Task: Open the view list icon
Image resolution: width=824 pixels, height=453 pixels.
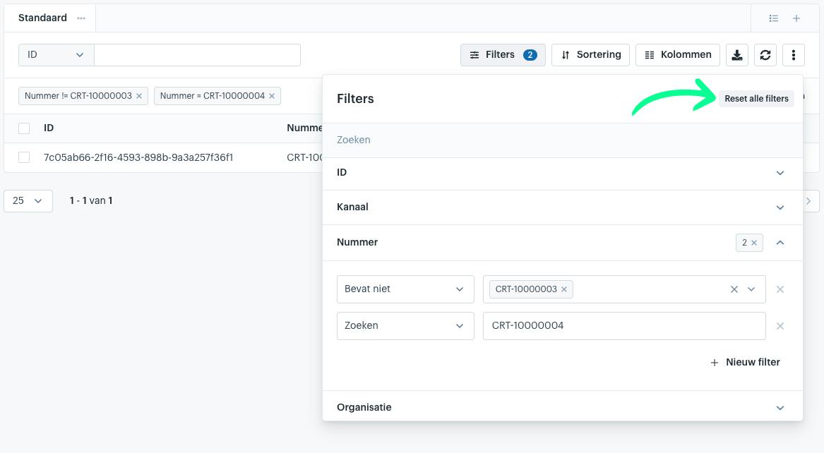Action: tap(774, 18)
